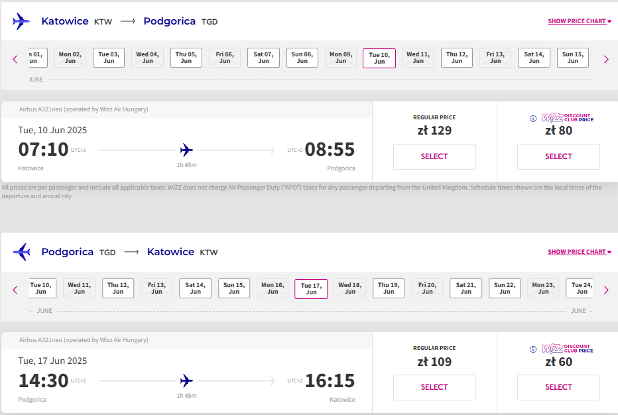Go to previous outbound dates with left arrow

click(x=15, y=60)
